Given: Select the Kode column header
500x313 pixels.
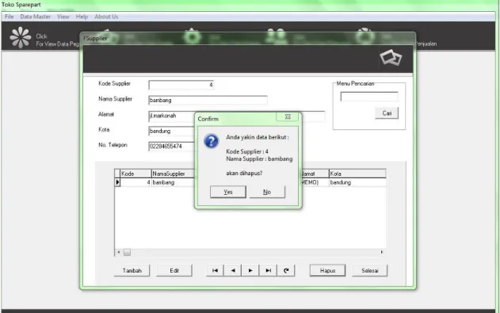Looking at the screenshot, I should coord(135,174).
